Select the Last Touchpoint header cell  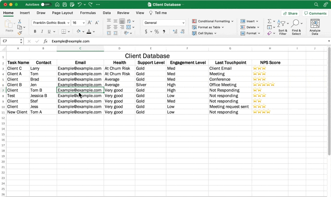click(230, 63)
